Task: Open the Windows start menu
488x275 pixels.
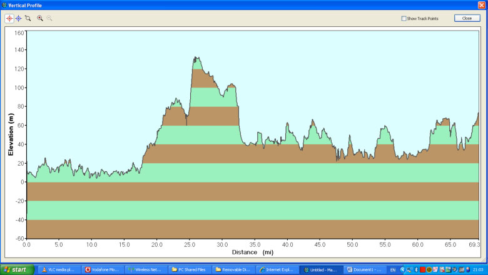Action: [x=17, y=270]
